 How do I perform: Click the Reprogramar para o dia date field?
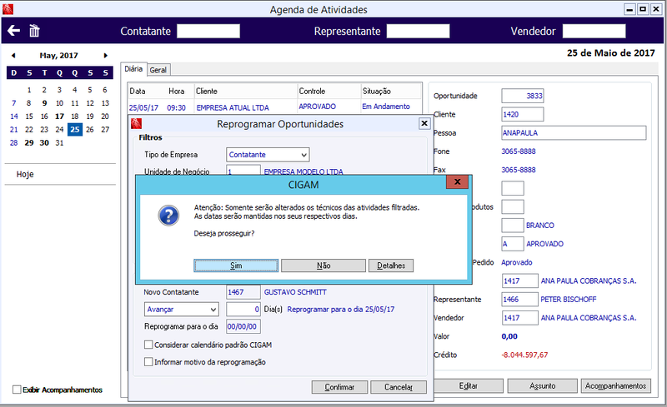tap(243, 326)
